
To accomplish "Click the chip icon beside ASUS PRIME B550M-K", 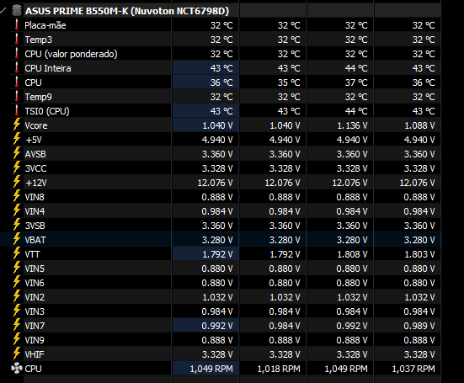I will point(17,11).
